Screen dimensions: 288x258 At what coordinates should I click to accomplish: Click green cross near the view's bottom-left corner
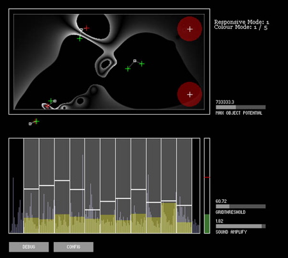point(51,101)
